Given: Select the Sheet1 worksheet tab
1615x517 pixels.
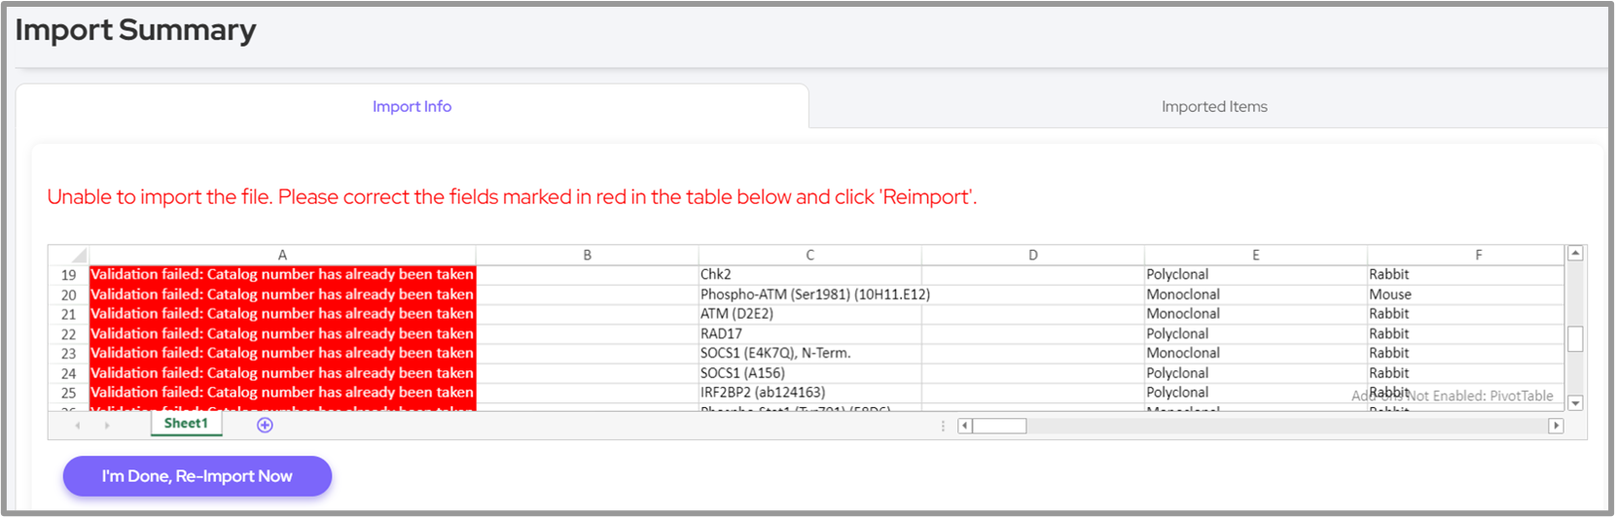Looking at the screenshot, I should [x=186, y=424].
